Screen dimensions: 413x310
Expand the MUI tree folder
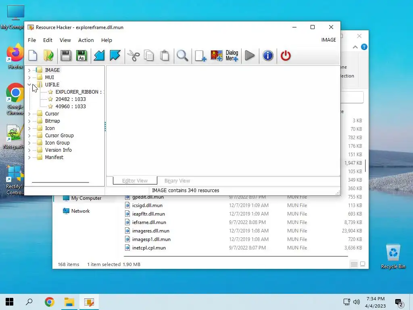pos(29,77)
